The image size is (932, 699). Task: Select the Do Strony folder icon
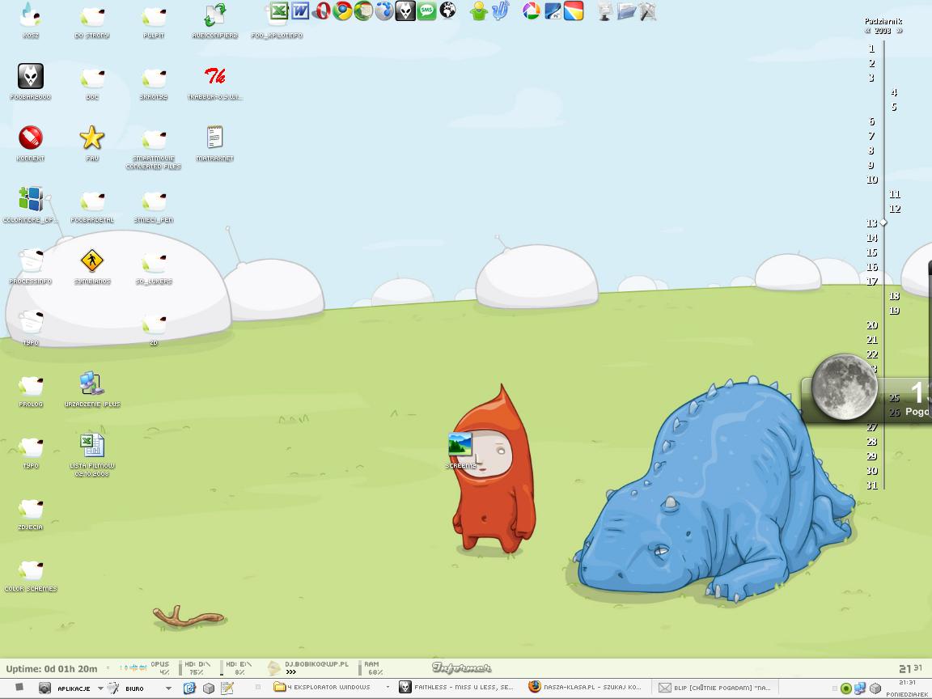(92, 21)
